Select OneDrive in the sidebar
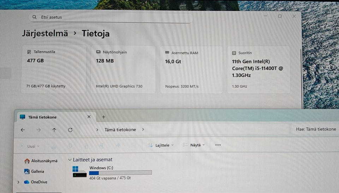339x193 pixels. coord(36,182)
